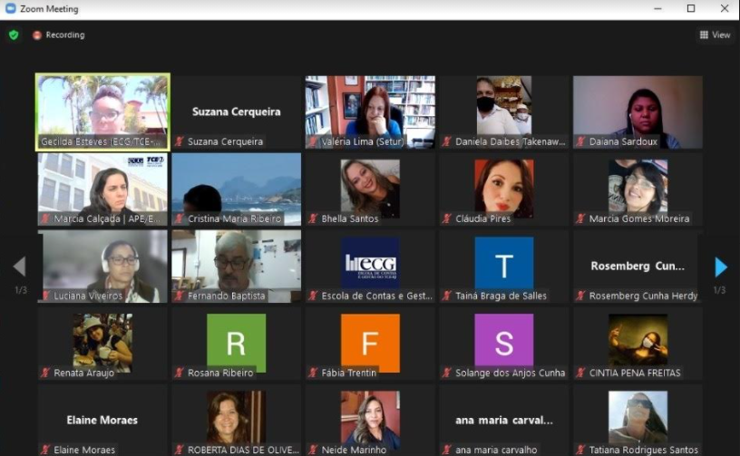Click the Zoom Meeting app logo
Image resolution: width=740 pixels, height=456 pixels.
(10, 9)
